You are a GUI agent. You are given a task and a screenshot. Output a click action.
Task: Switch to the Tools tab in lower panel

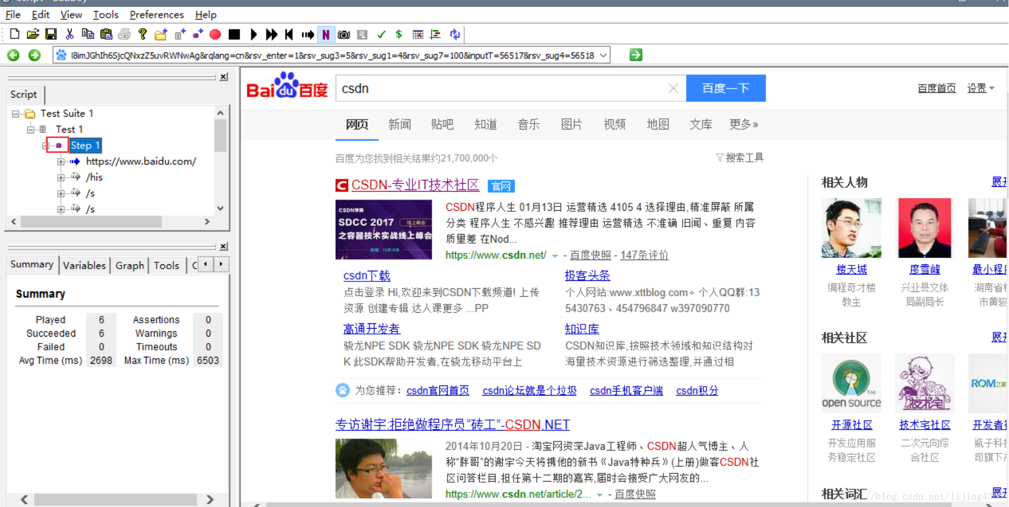click(166, 265)
